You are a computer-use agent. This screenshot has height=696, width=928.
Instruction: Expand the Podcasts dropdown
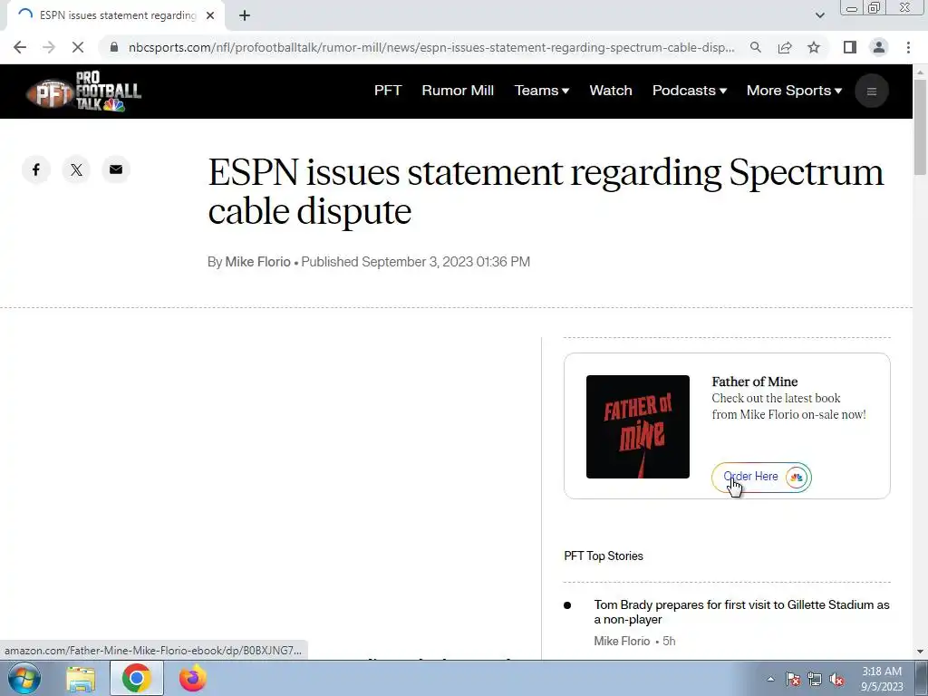tap(690, 91)
